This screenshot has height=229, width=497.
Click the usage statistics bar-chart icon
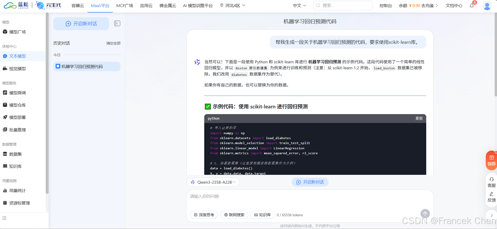pyautogui.click(x=5, y=190)
